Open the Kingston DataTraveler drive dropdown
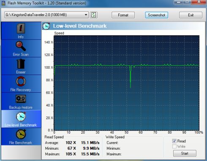Image resolution: width=207 pixels, height=161 pixels. pos(46,15)
